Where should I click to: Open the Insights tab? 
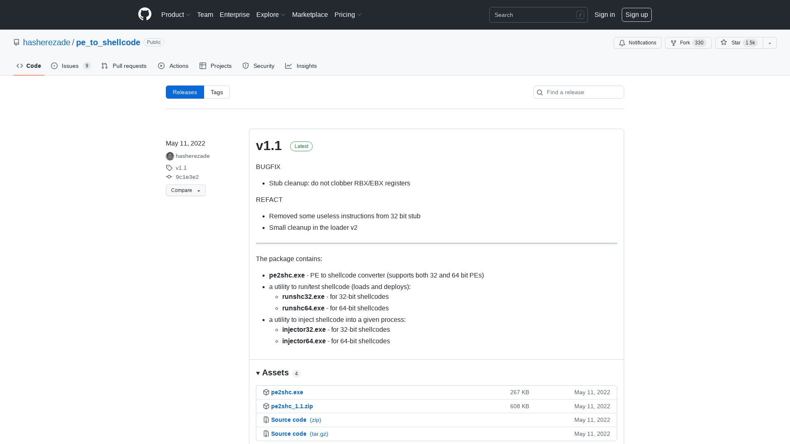pyautogui.click(x=301, y=66)
